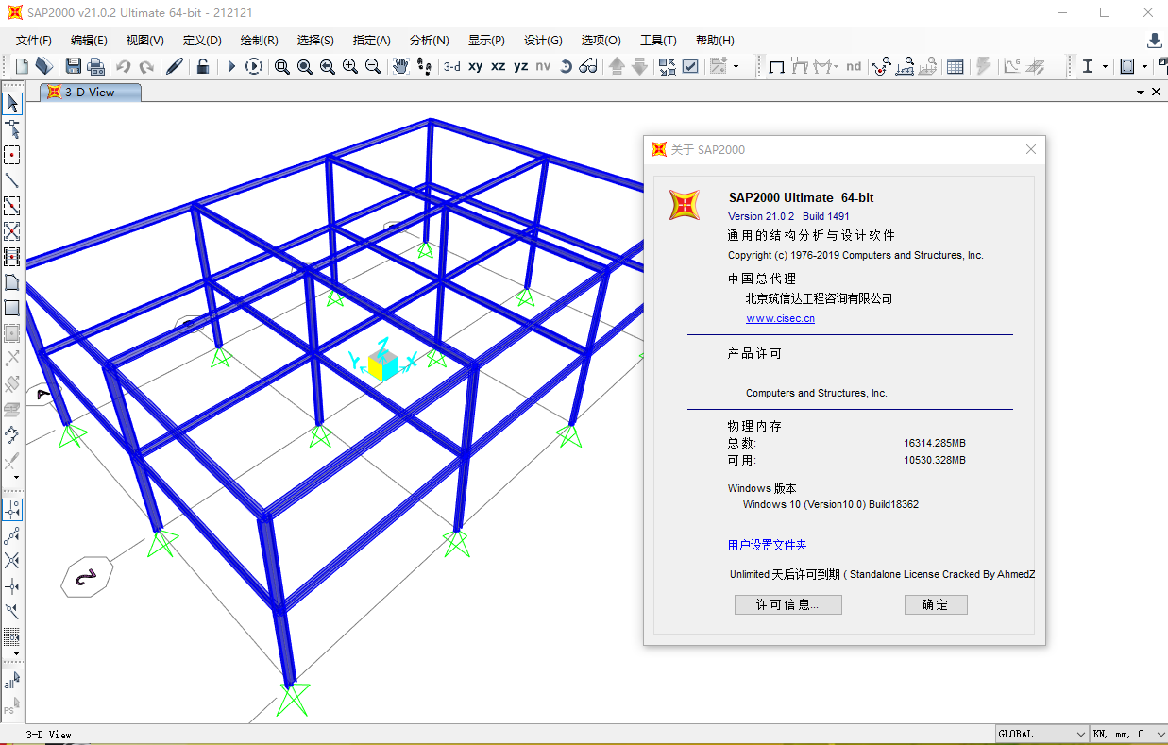Open the display tables grid icon
The image size is (1168, 745).
point(956,66)
